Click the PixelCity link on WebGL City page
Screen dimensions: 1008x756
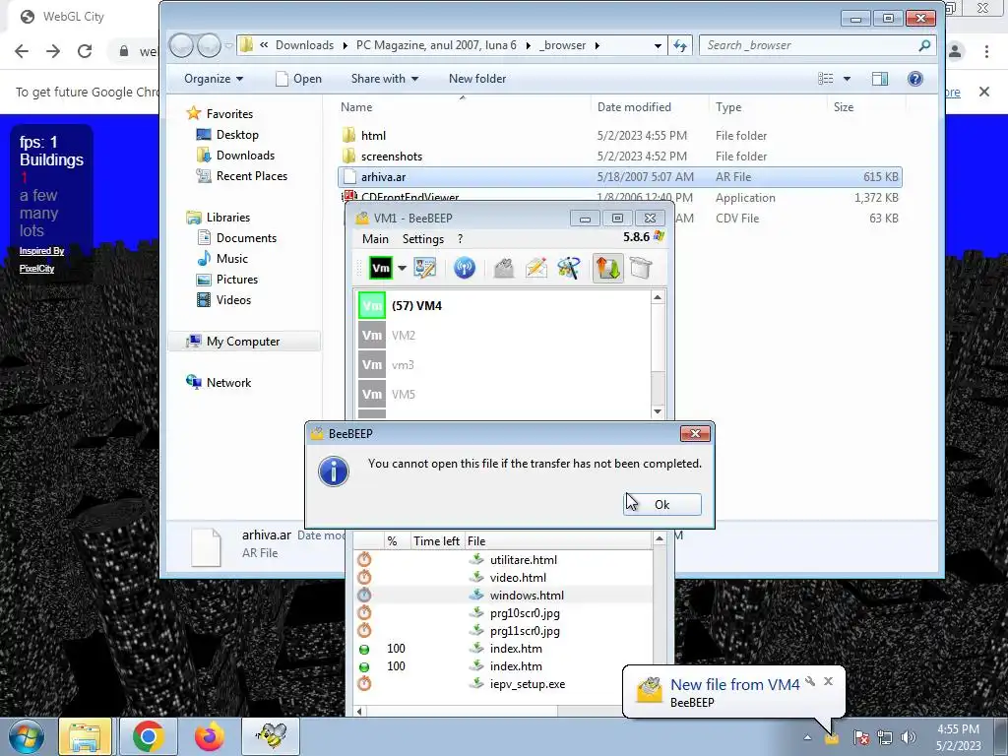[x=36, y=269]
